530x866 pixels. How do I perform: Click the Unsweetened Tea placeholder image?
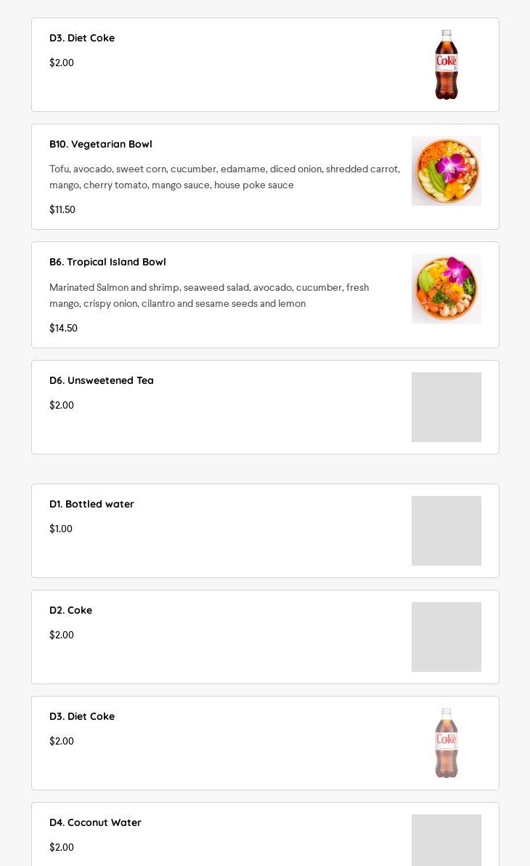click(x=446, y=407)
